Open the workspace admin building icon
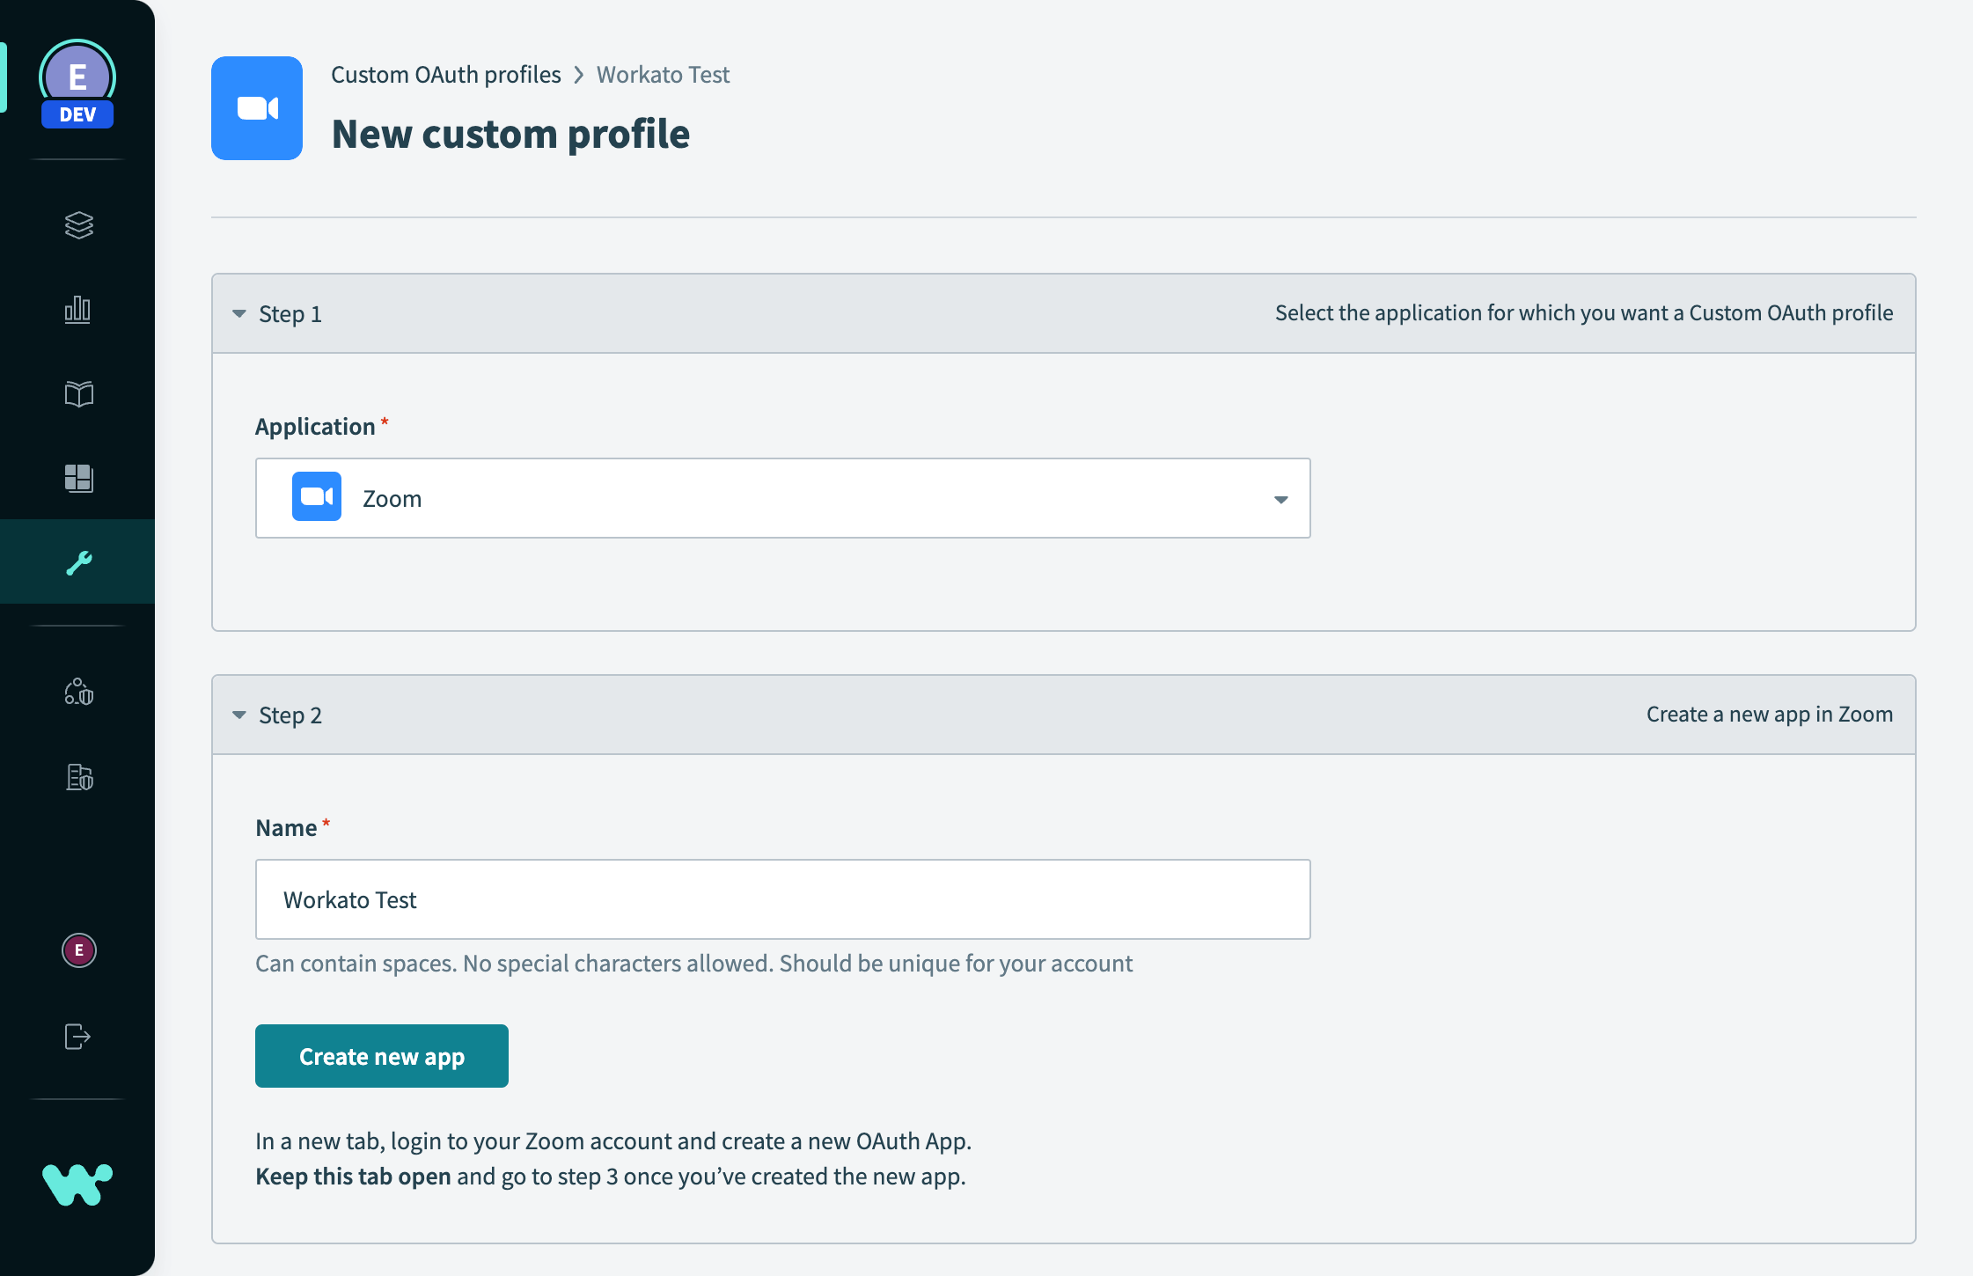Image resolution: width=1973 pixels, height=1276 pixels. (x=78, y=778)
